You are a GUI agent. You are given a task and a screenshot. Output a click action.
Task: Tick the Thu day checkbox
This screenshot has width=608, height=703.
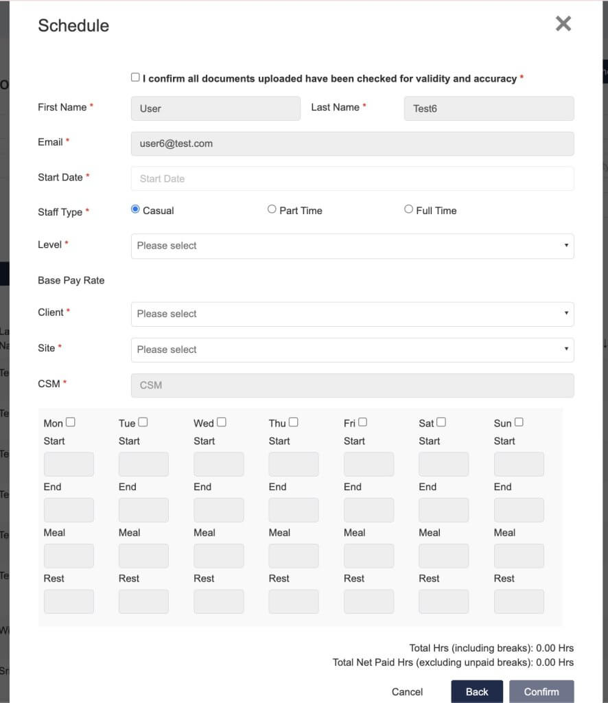pyautogui.click(x=294, y=422)
